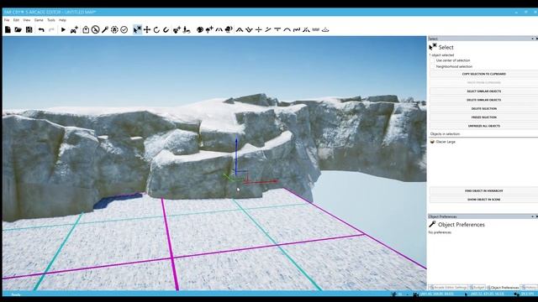Click the paint palette texture icon
This screenshot has width=538, height=302.
(200, 30)
